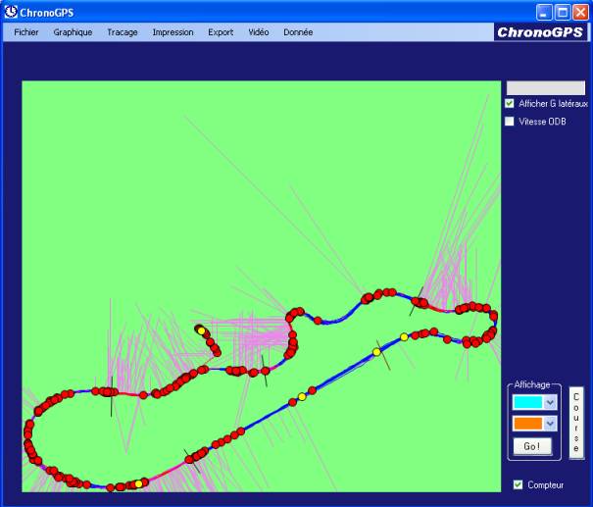Screen dimensions: 593x507
Task: Open the Graphique menu
Action: (73, 32)
